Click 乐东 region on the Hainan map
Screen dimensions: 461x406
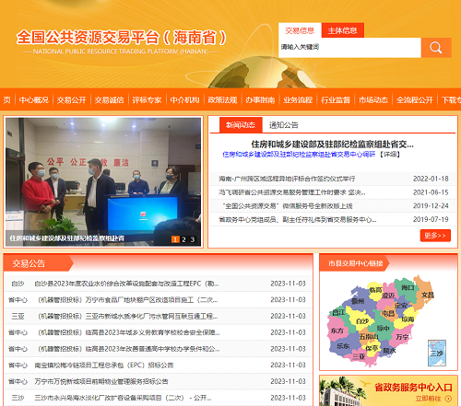343,346
